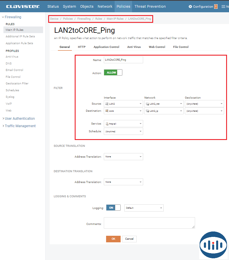Click the LAN2 source interface icon

pyautogui.click(x=107, y=104)
